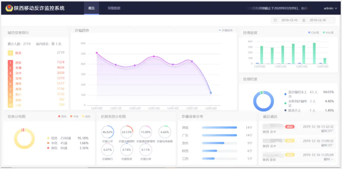Click the 15.08% 仿冒通信管理局 ring
This screenshot has height=169, width=342.
point(145,132)
